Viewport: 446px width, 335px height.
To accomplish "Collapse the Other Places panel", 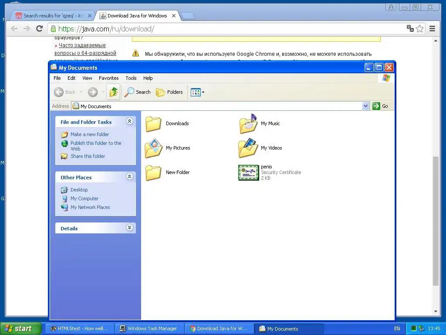I will (x=129, y=177).
